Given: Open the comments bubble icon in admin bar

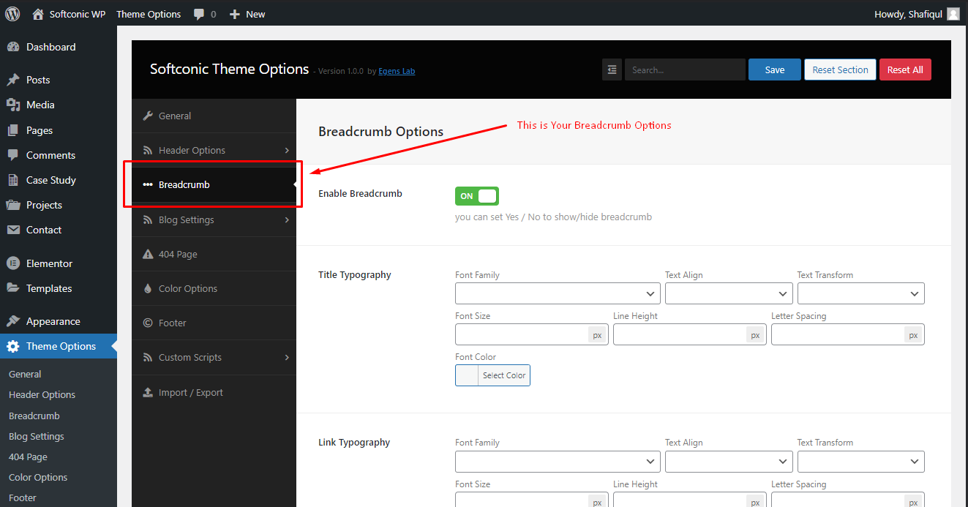Looking at the screenshot, I should (199, 14).
